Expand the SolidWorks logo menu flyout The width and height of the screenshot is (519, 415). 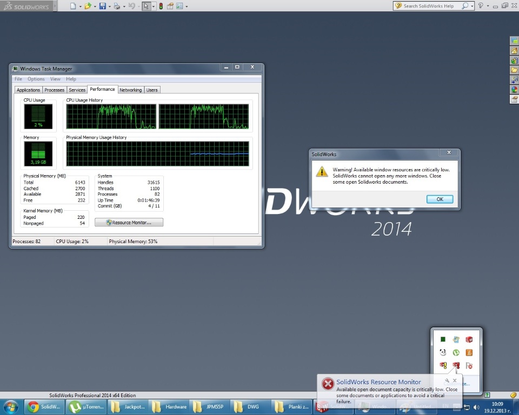point(55,6)
